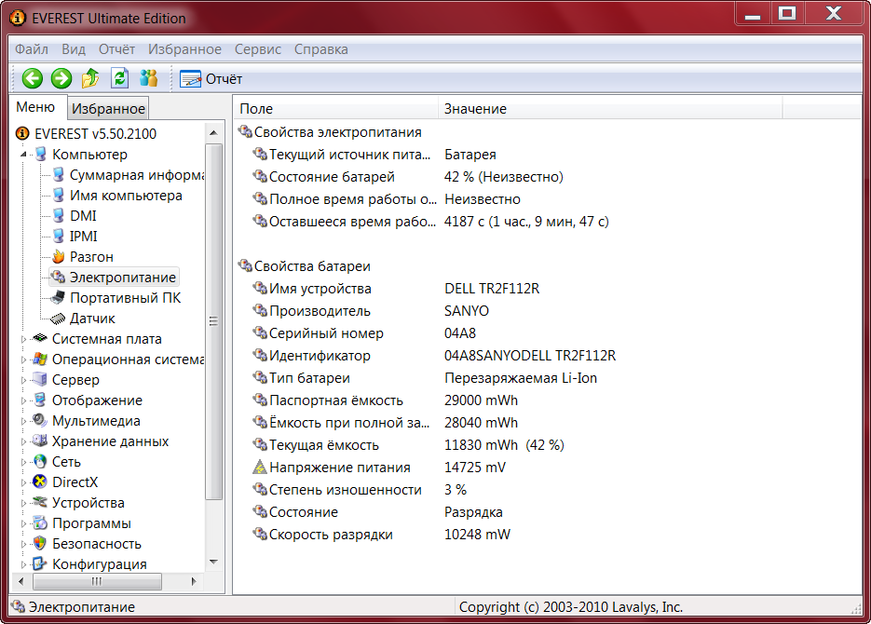Click the green Forward arrow icon
The height and width of the screenshot is (624, 871).
tap(61, 79)
